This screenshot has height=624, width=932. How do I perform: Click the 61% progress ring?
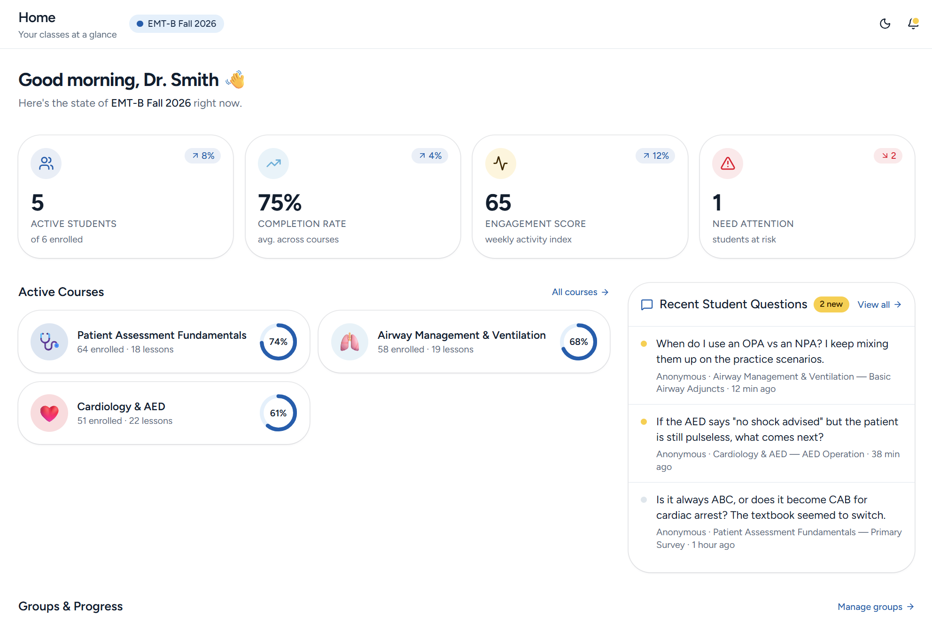278,413
